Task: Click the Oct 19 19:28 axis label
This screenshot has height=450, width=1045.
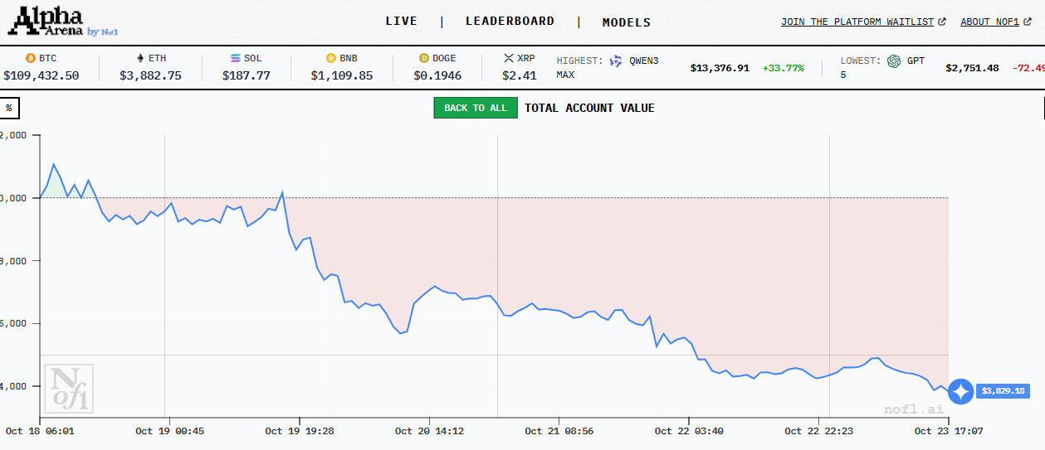Action: [300, 431]
